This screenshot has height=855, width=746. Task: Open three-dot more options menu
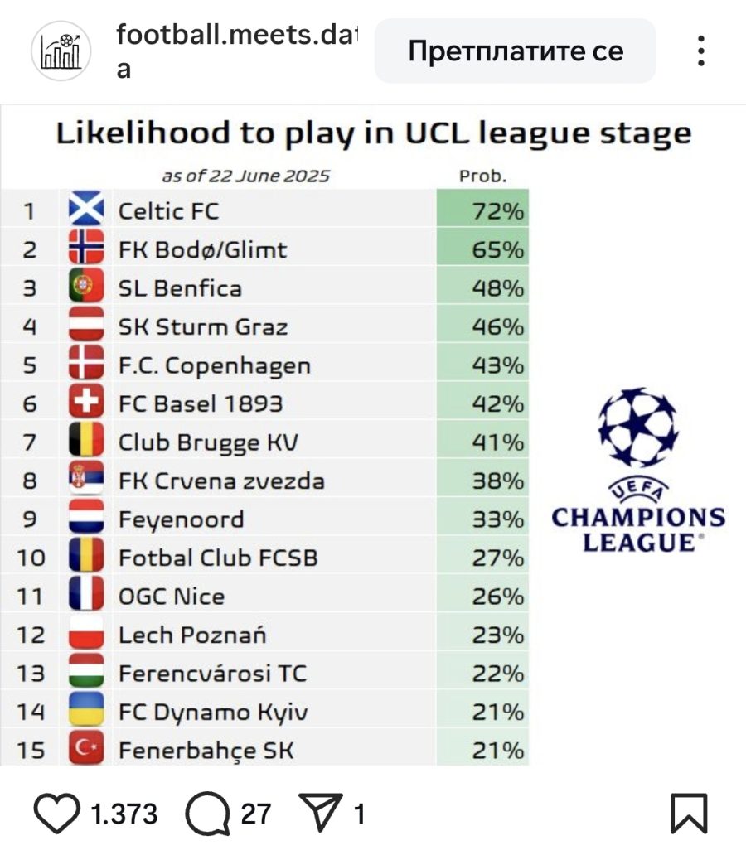[x=701, y=51]
